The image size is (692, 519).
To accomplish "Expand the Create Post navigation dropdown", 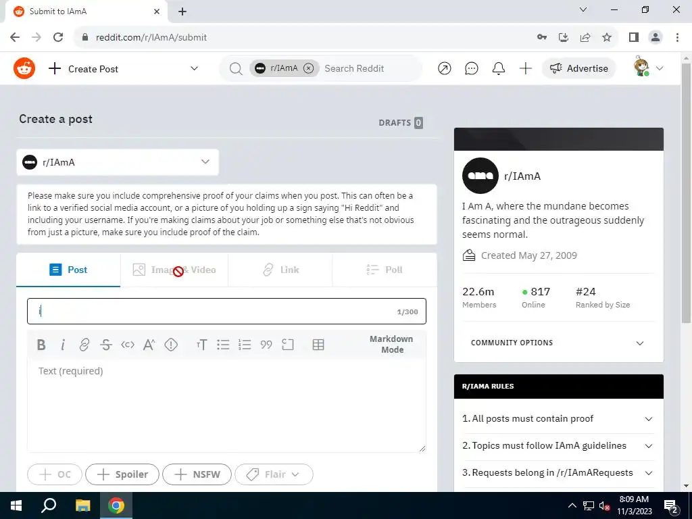I will tap(194, 68).
